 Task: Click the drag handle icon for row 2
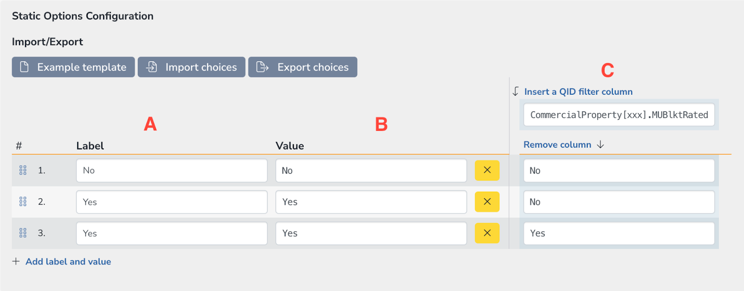(23, 201)
